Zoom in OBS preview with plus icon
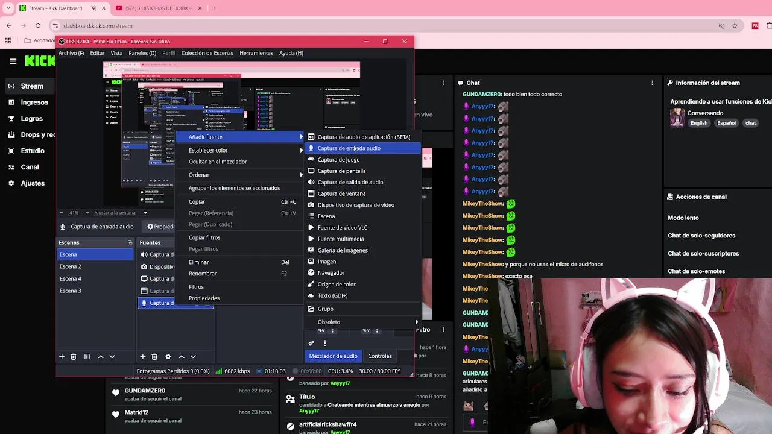This screenshot has width=772, height=434. point(87,213)
